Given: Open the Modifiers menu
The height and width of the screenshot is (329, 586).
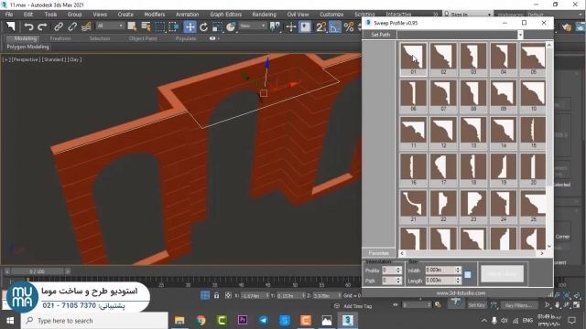Looking at the screenshot, I should coord(155,15).
